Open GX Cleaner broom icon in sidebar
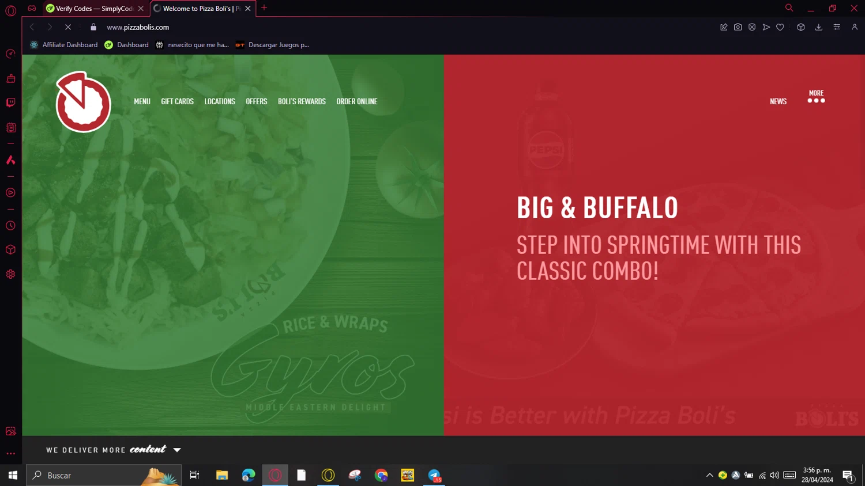 [10, 78]
